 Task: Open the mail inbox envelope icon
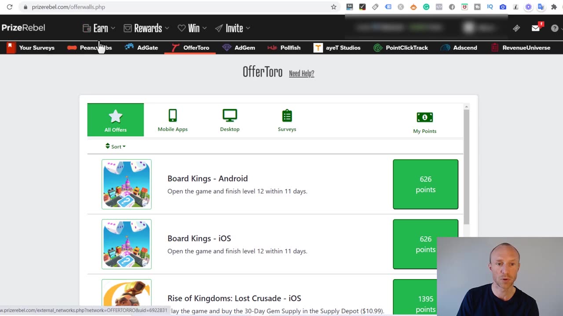[536, 28]
